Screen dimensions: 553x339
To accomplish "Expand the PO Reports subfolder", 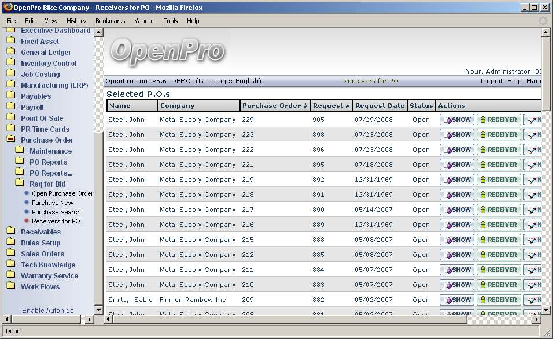I will (48, 162).
